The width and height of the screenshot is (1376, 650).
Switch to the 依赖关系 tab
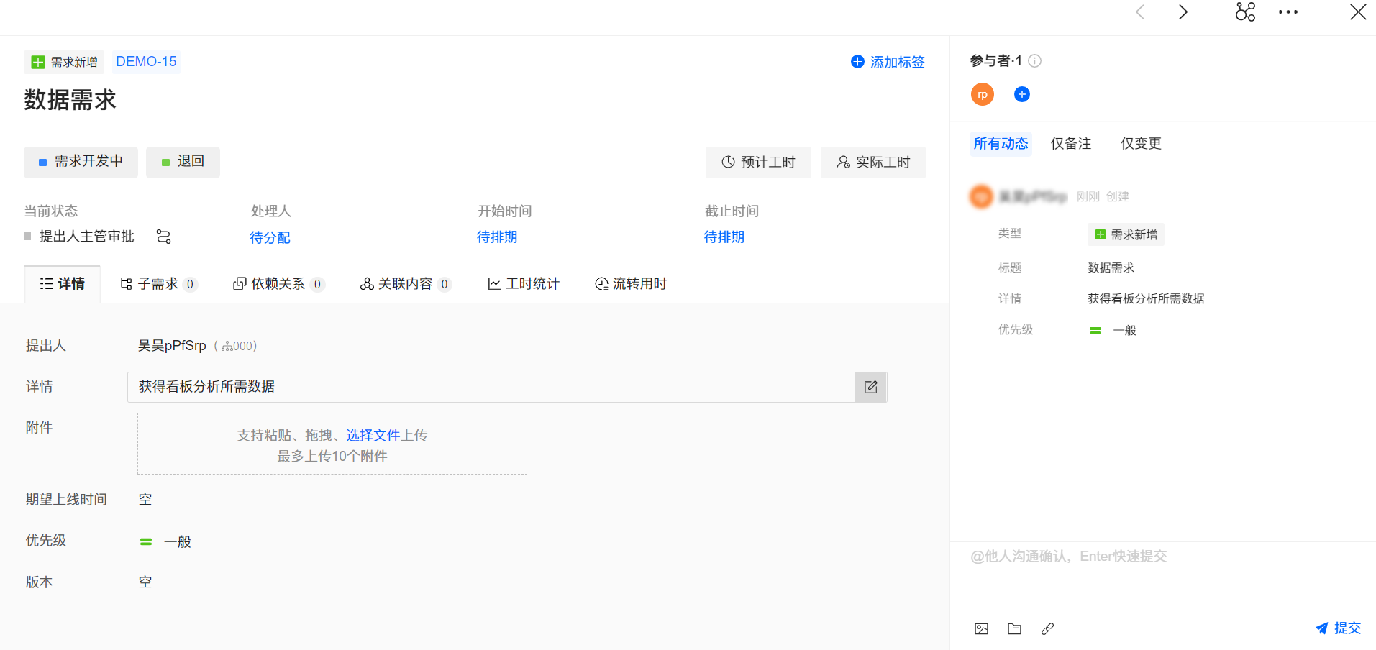coord(278,284)
